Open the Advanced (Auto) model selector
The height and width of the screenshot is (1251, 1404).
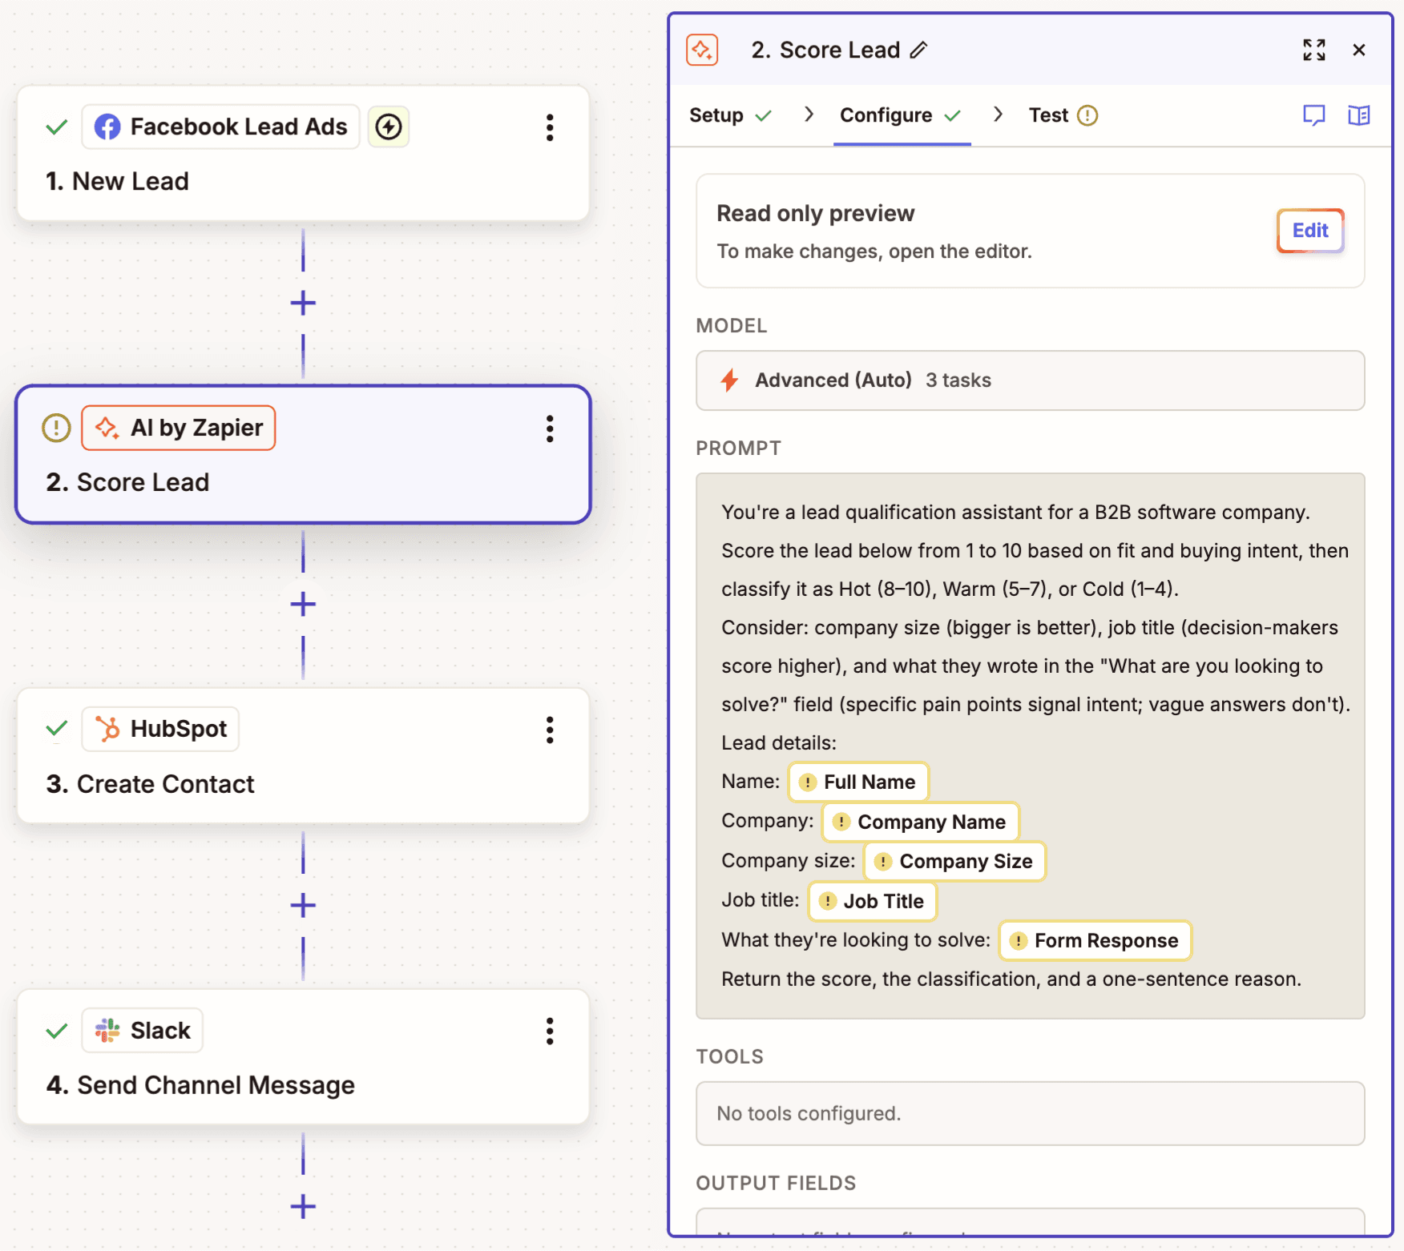tap(1031, 380)
